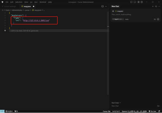
Task: Open the Selection menu
Action: (x=19, y=2)
